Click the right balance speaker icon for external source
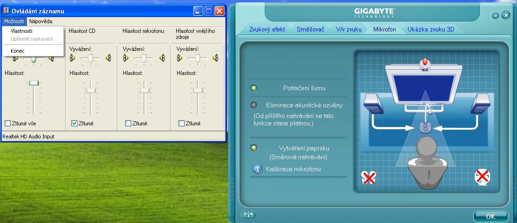The image size is (517, 223). (215, 58)
